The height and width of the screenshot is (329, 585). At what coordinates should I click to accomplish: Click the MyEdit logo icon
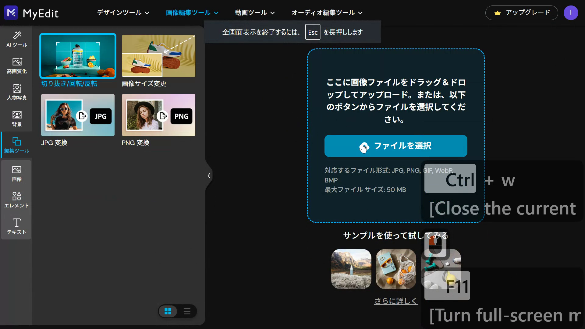pyautogui.click(x=11, y=13)
